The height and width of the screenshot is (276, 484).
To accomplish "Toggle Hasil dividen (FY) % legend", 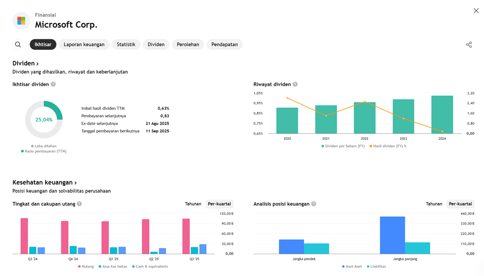I will pos(388,146).
